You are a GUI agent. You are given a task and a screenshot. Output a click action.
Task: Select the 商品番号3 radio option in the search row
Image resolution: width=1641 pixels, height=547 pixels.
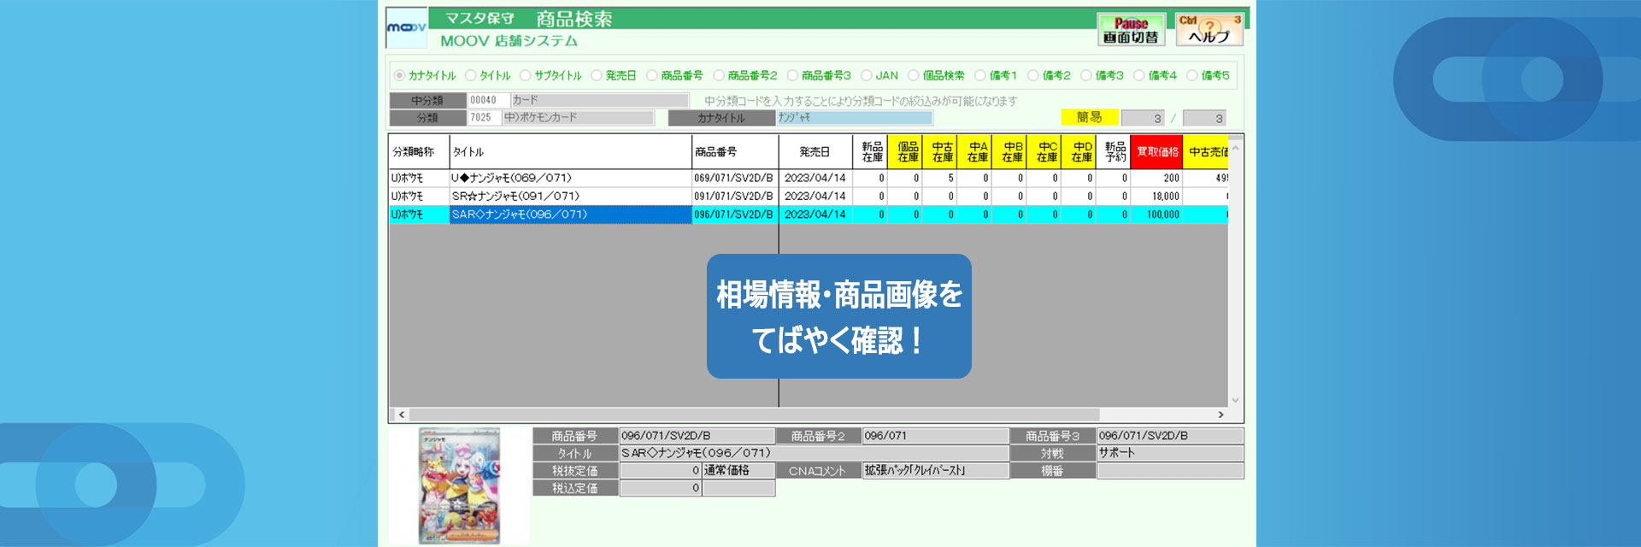click(792, 75)
